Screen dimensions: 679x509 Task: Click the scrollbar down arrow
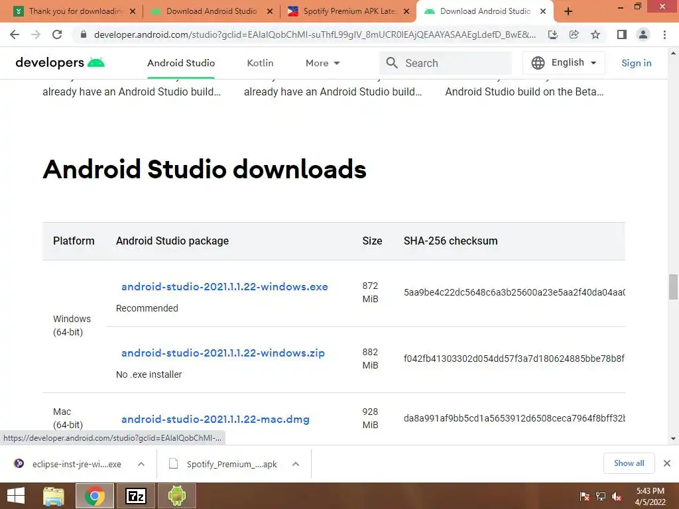click(673, 439)
